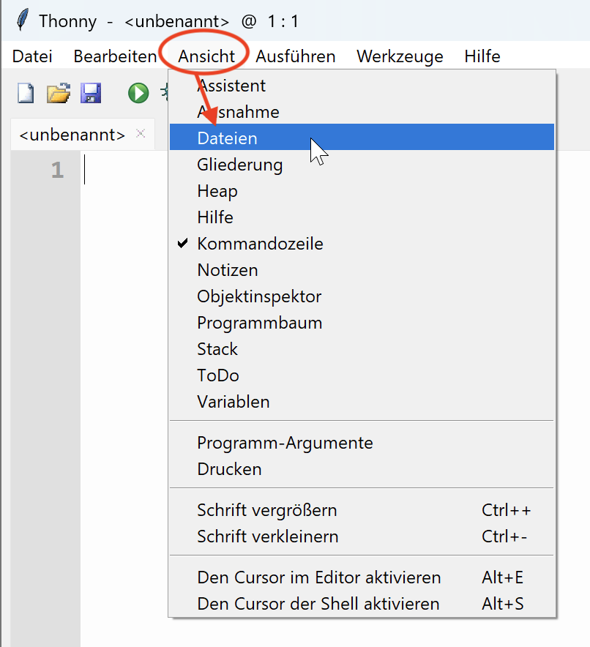Viewport: 590px width, 647px height.
Task: Choose the Objektinspektor menu entry
Action: coord(259,296)
